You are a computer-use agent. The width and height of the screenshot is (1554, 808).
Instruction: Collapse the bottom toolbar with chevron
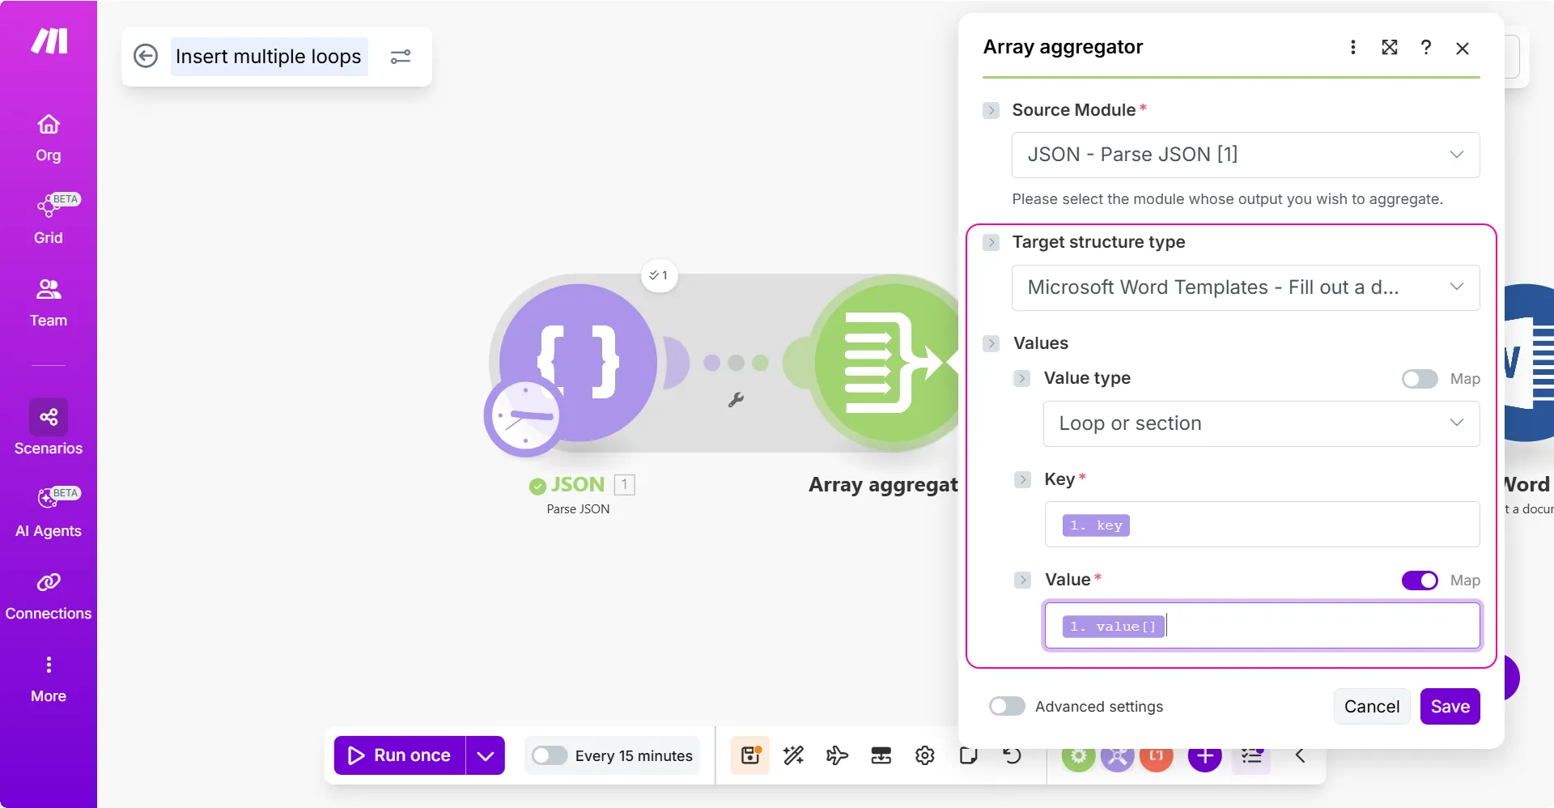pos(1301,755)
